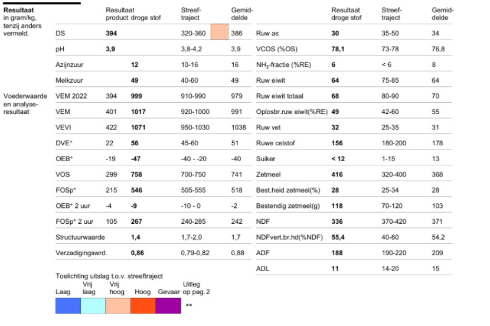Select the DS result value 394
The image size is (490, 326).
pyautogui.click(x=111, y=33)
